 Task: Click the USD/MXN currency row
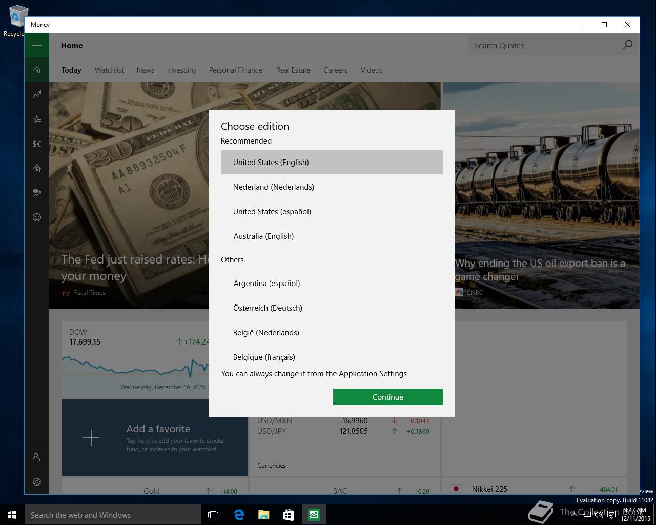(343, 420)
